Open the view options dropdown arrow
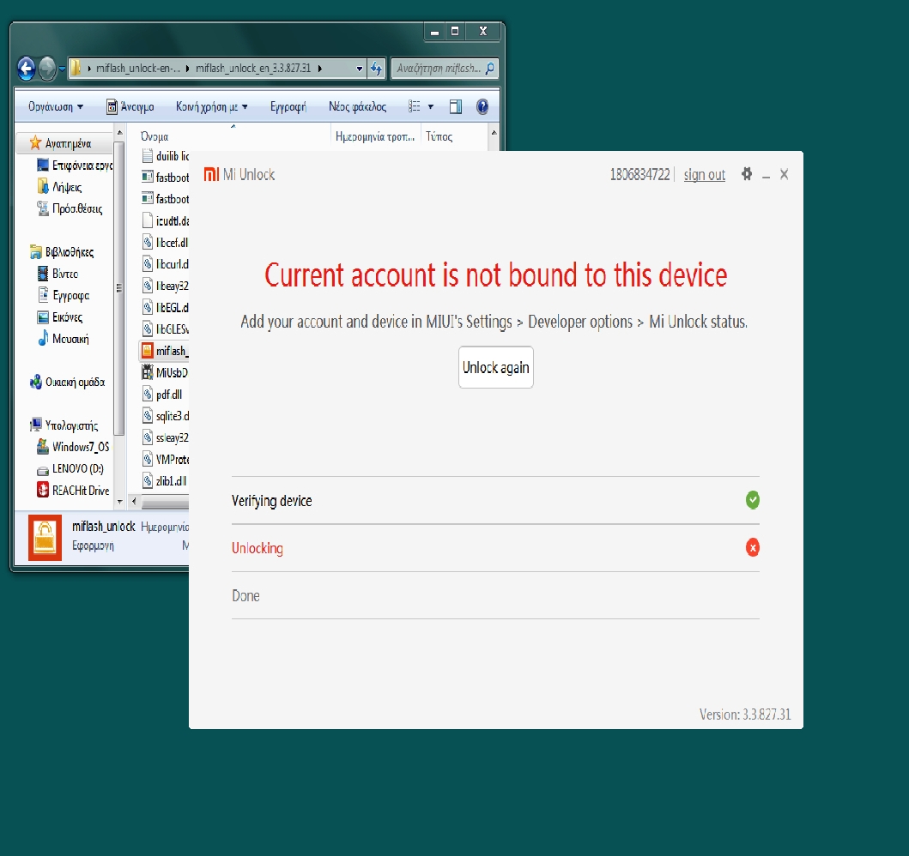The height and width of the screenshot is (856, 909). click(x=430, y=106)
